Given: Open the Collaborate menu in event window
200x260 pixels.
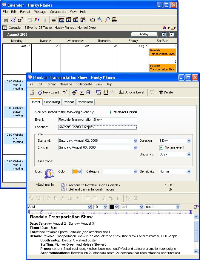Looking at the screenshot, I should [x=84, y=84].
